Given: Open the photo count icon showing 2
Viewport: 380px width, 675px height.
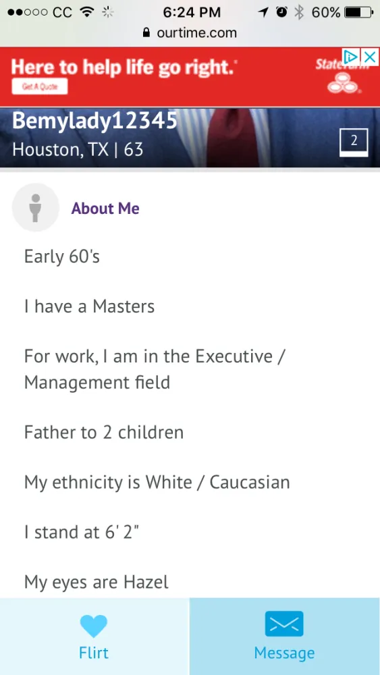Looking at the screenshot, I should [x=354, y=142].
